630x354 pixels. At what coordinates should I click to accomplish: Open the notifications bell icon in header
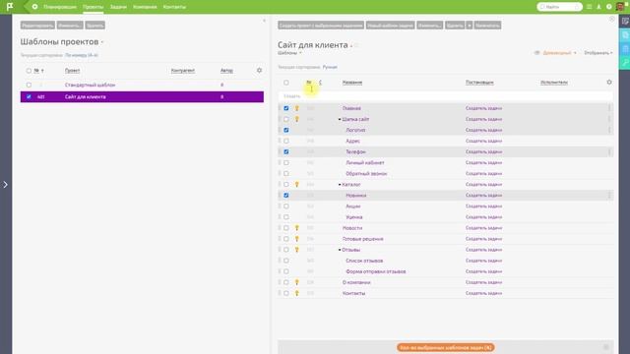[x=598, y=7]
